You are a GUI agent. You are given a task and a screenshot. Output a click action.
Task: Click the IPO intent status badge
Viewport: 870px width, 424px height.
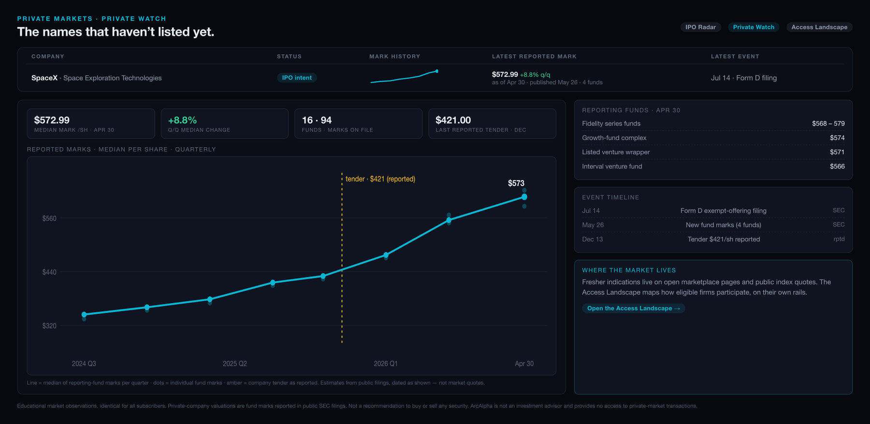297,78
